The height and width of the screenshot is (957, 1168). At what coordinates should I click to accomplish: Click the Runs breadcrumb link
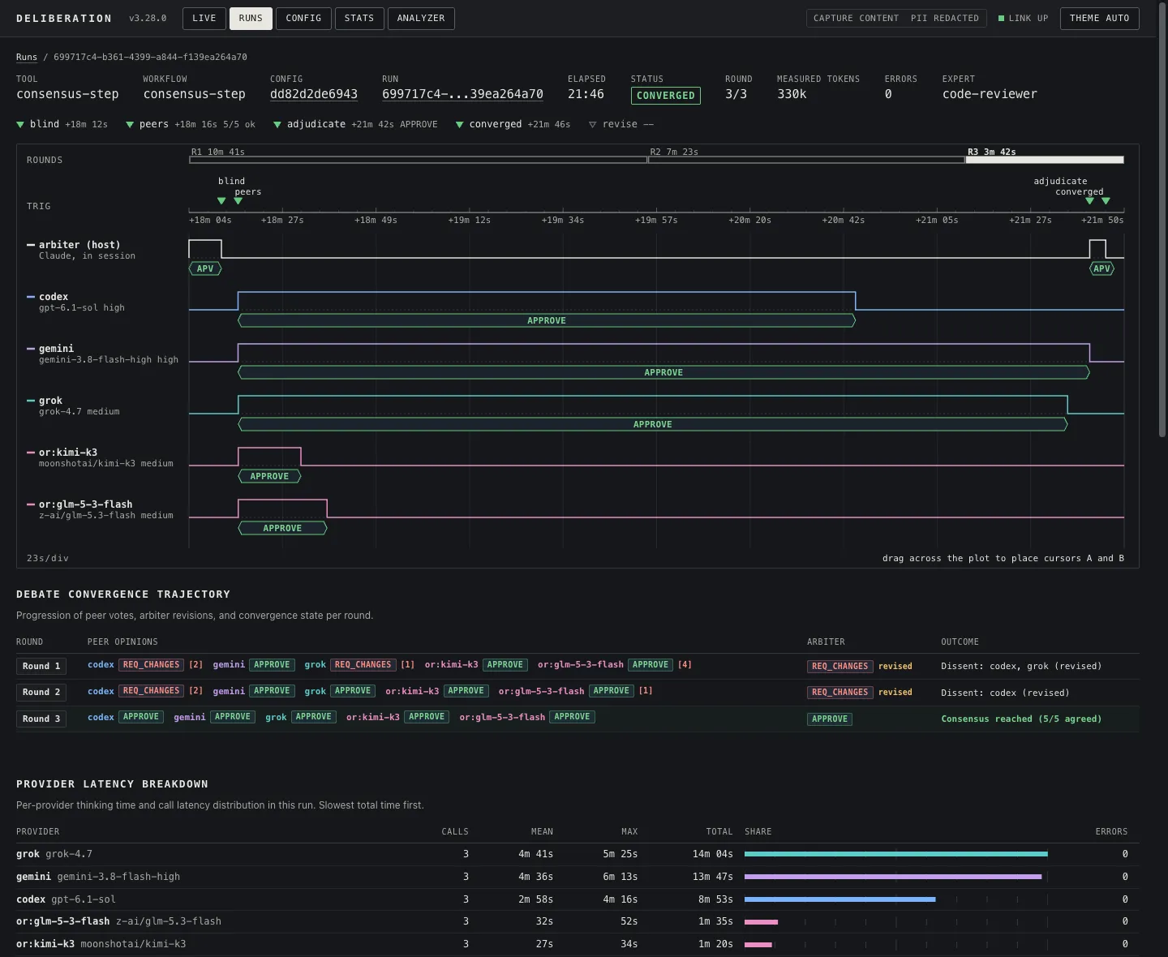pos(27,57)
